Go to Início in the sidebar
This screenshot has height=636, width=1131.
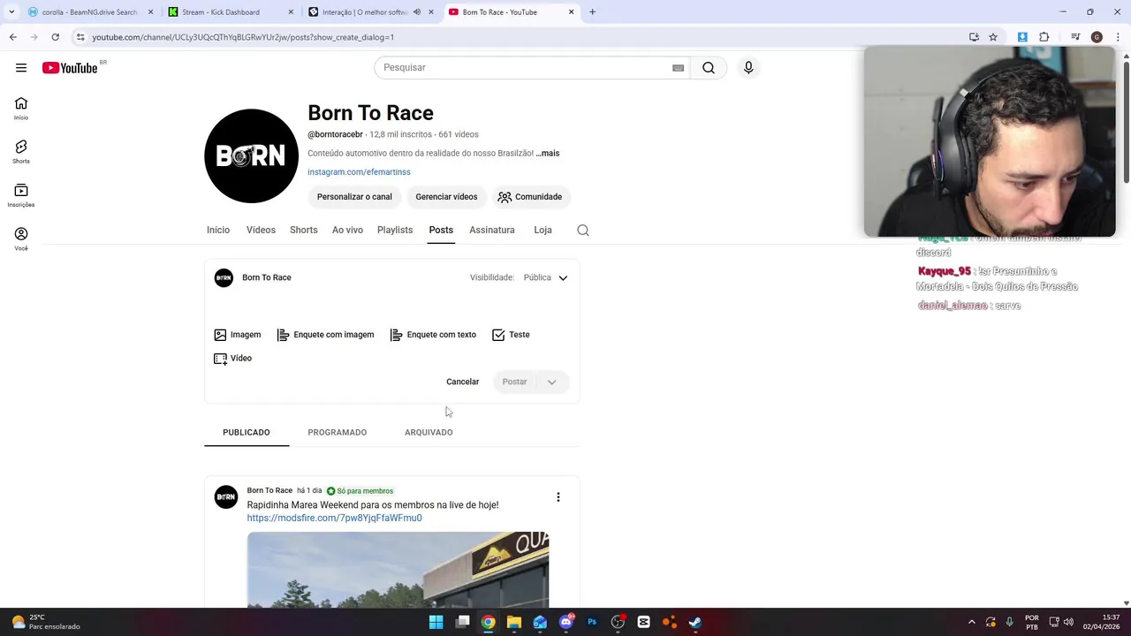pos(21,109)
